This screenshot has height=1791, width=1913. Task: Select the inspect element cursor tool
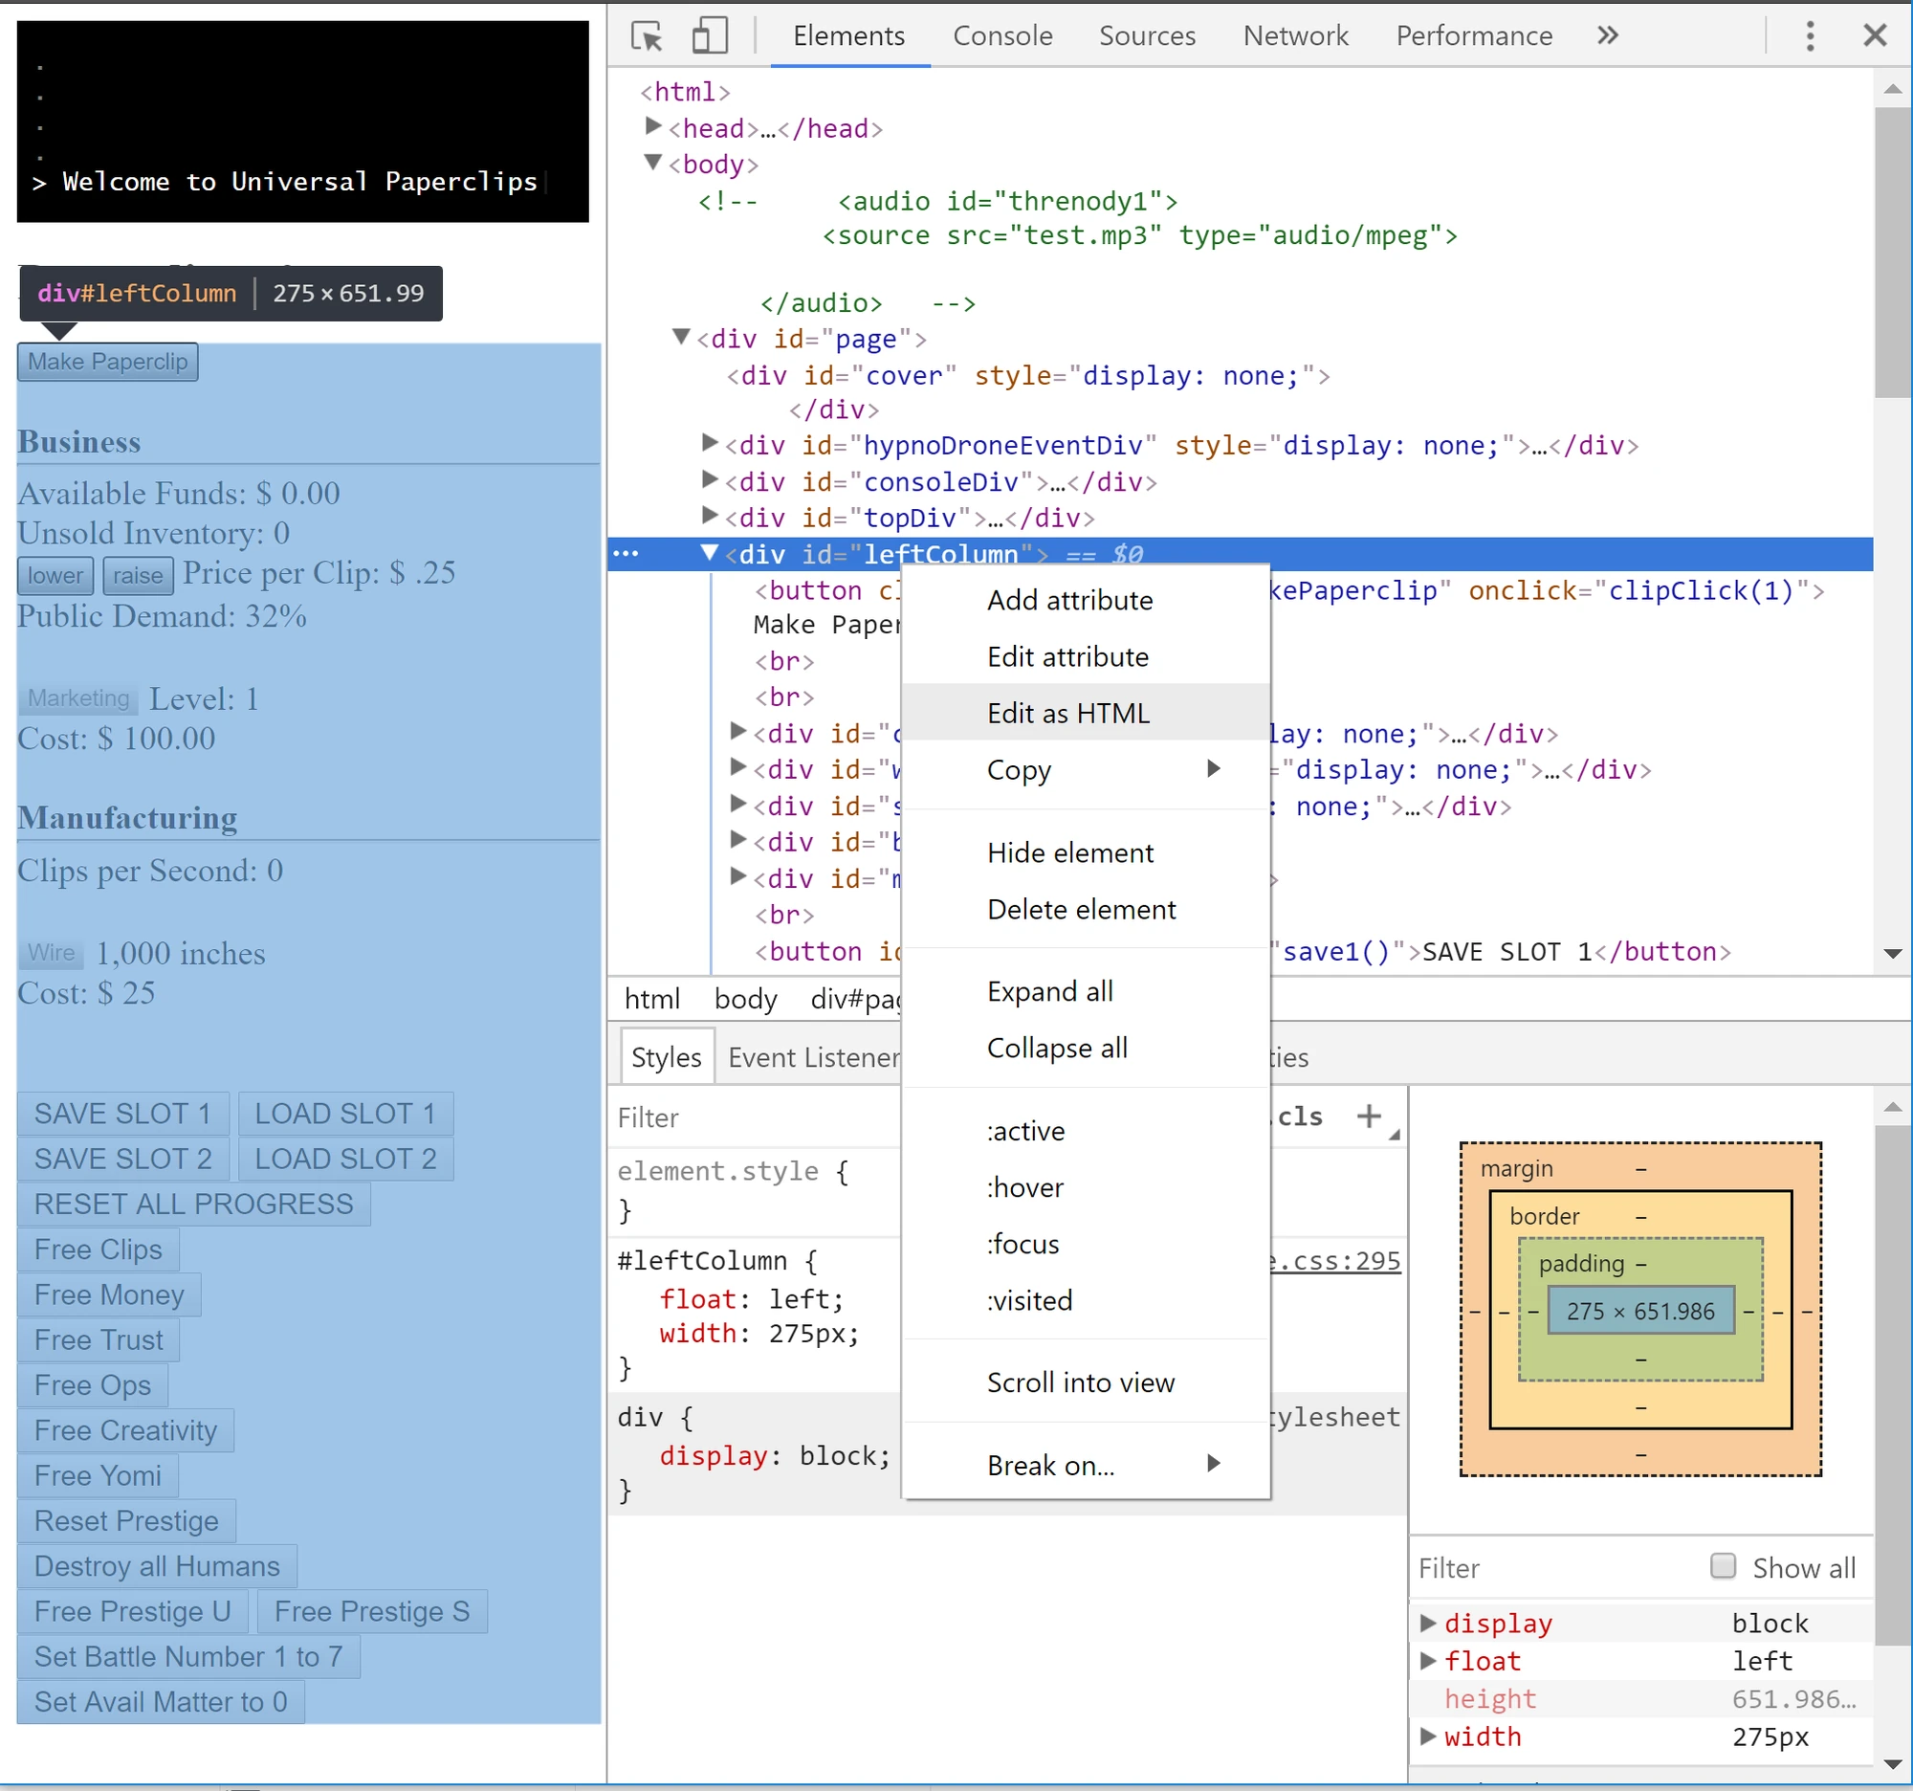[646, 35]
